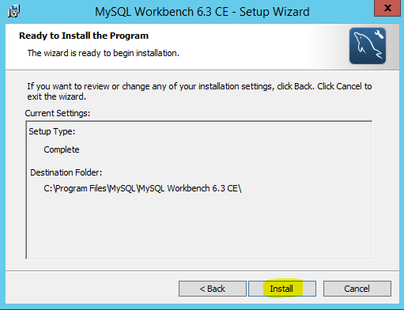Click the wrench symbol on the logo
This screenshot has height=310, width=404.
tap(379, 34)
